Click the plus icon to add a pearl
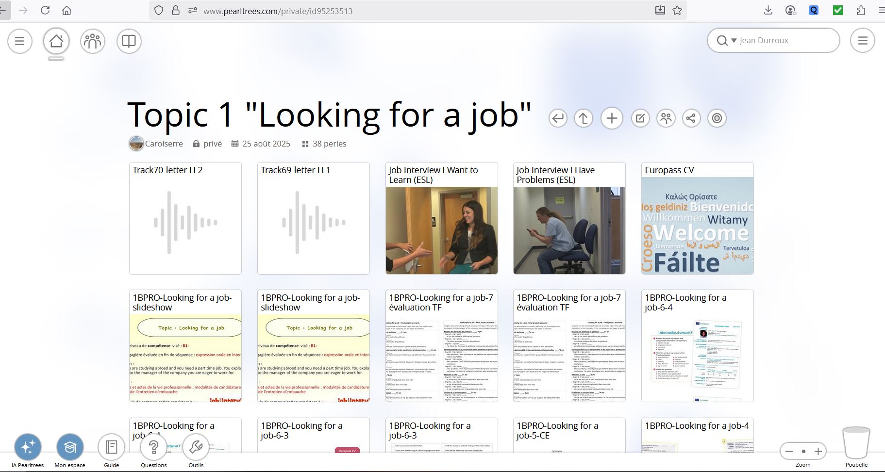 [x=612, y=118]
